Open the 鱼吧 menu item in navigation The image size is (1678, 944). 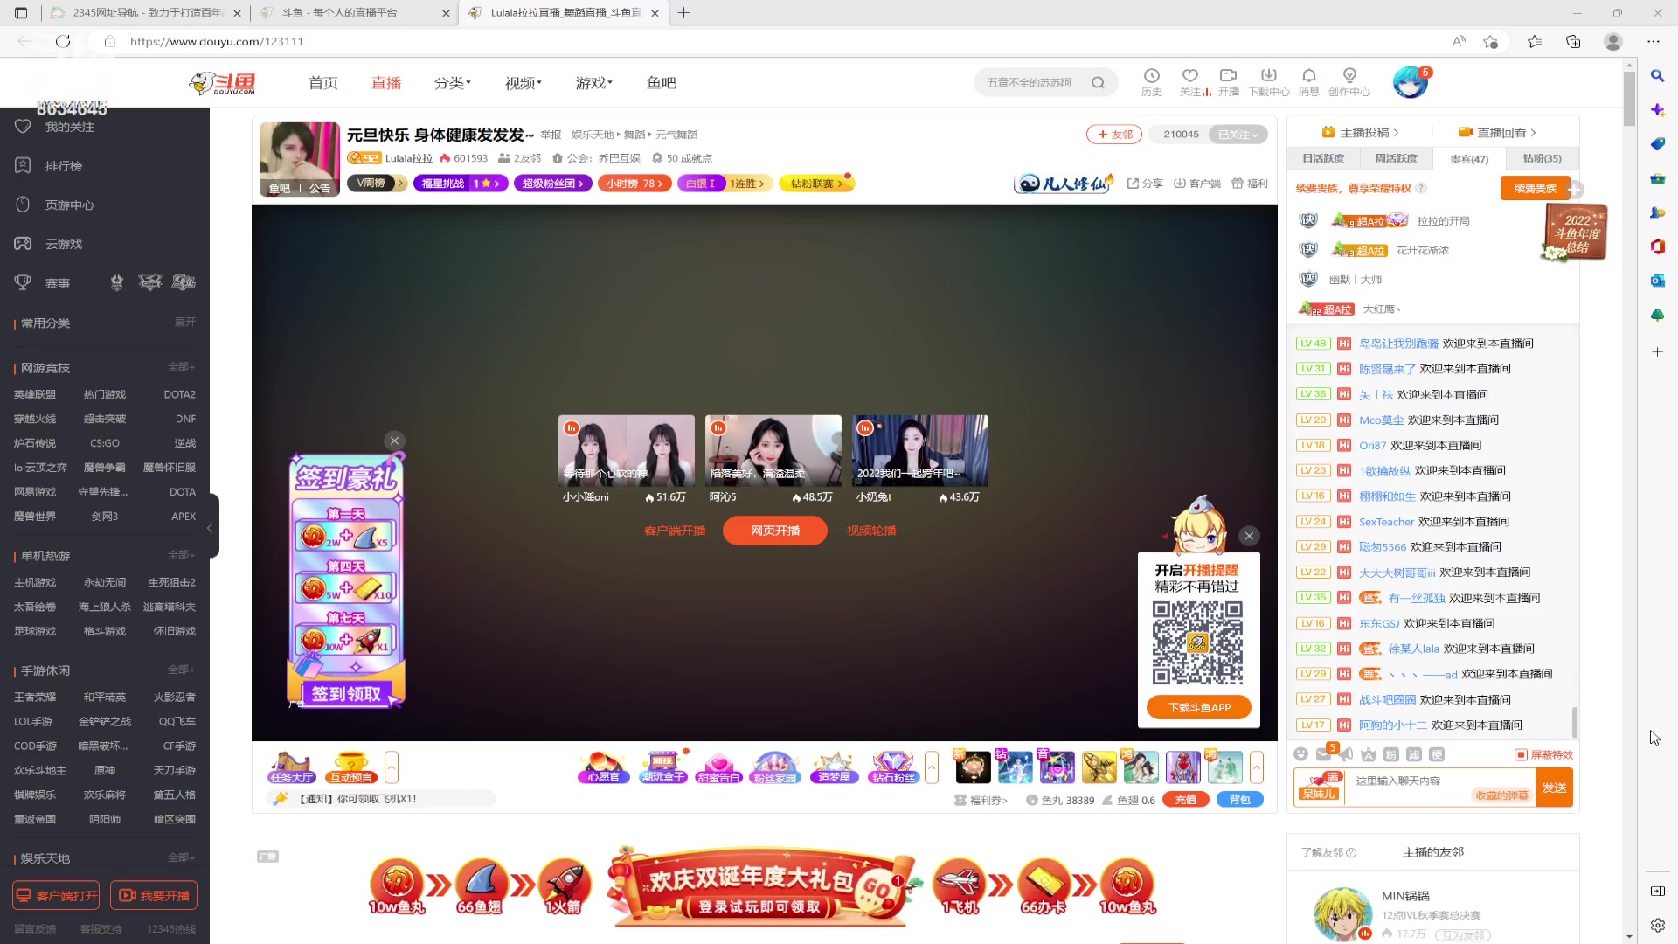(x=661, y=82)
